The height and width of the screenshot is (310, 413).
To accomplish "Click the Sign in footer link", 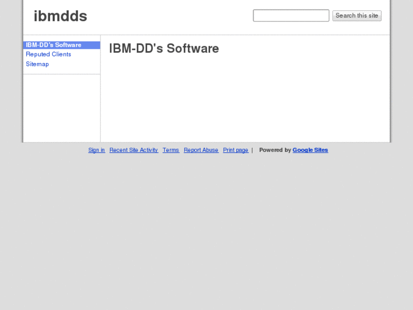I will (x=97, y=150).
